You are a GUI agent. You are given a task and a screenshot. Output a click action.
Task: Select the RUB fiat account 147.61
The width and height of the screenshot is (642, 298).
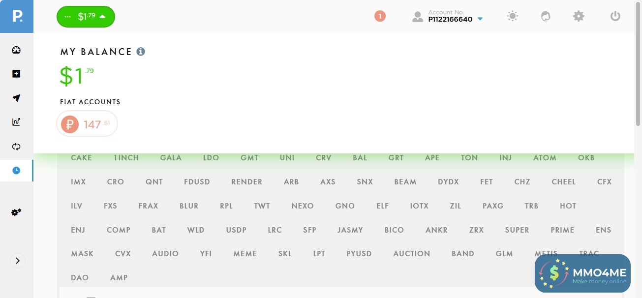coord(87,124)
